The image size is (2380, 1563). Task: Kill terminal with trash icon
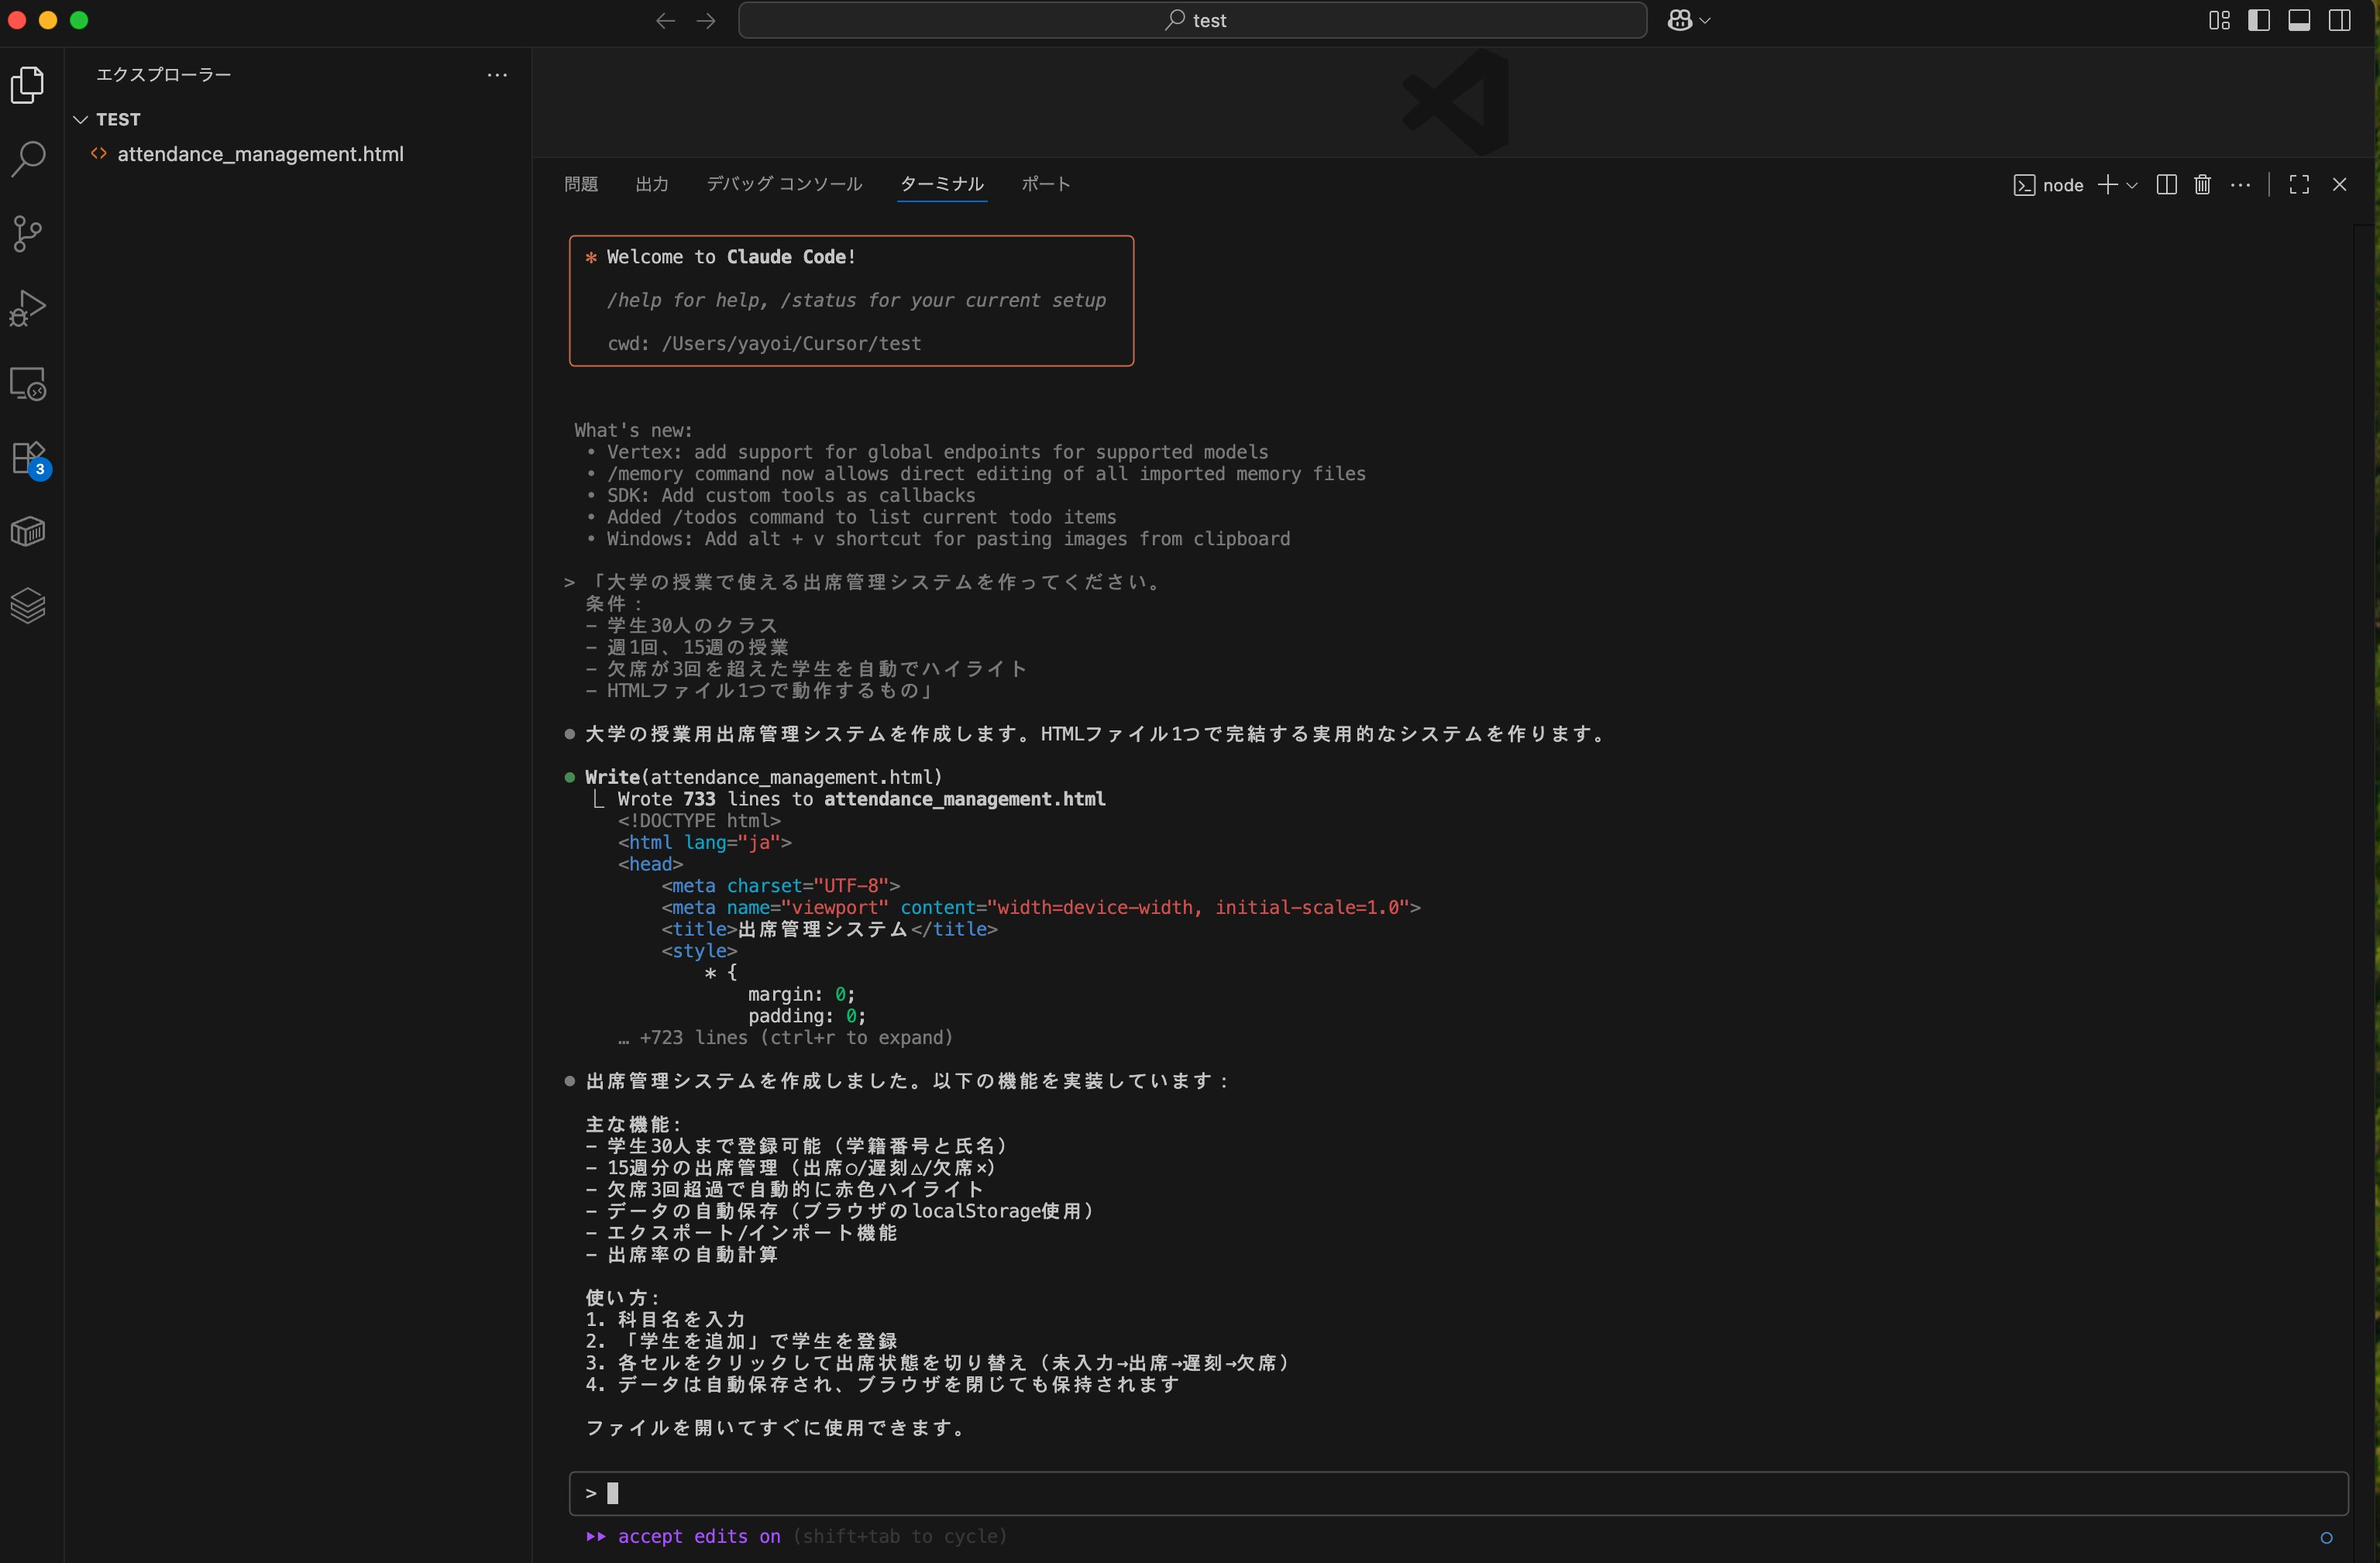(2202, 185)
